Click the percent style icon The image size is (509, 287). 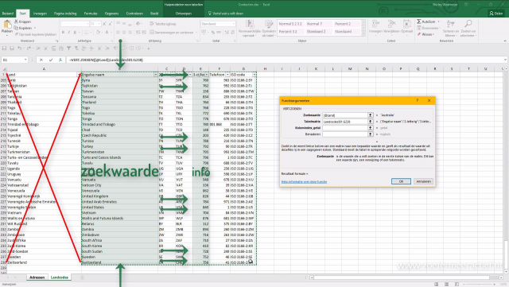213,32
